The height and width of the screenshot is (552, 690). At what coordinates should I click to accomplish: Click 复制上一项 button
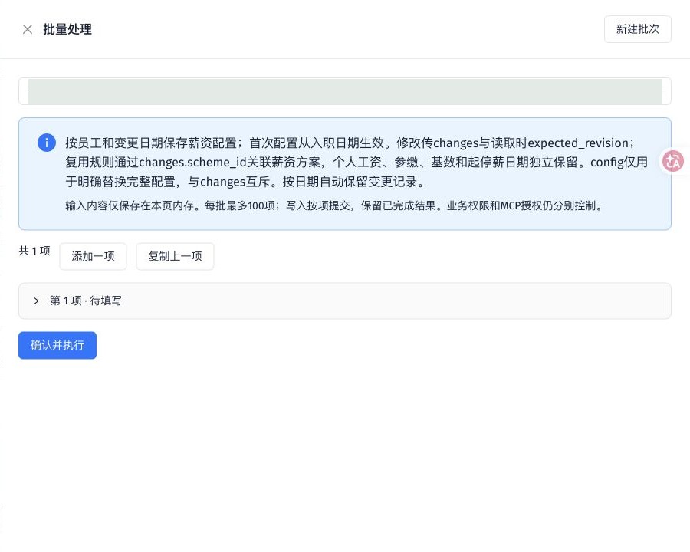click(175, 256)
